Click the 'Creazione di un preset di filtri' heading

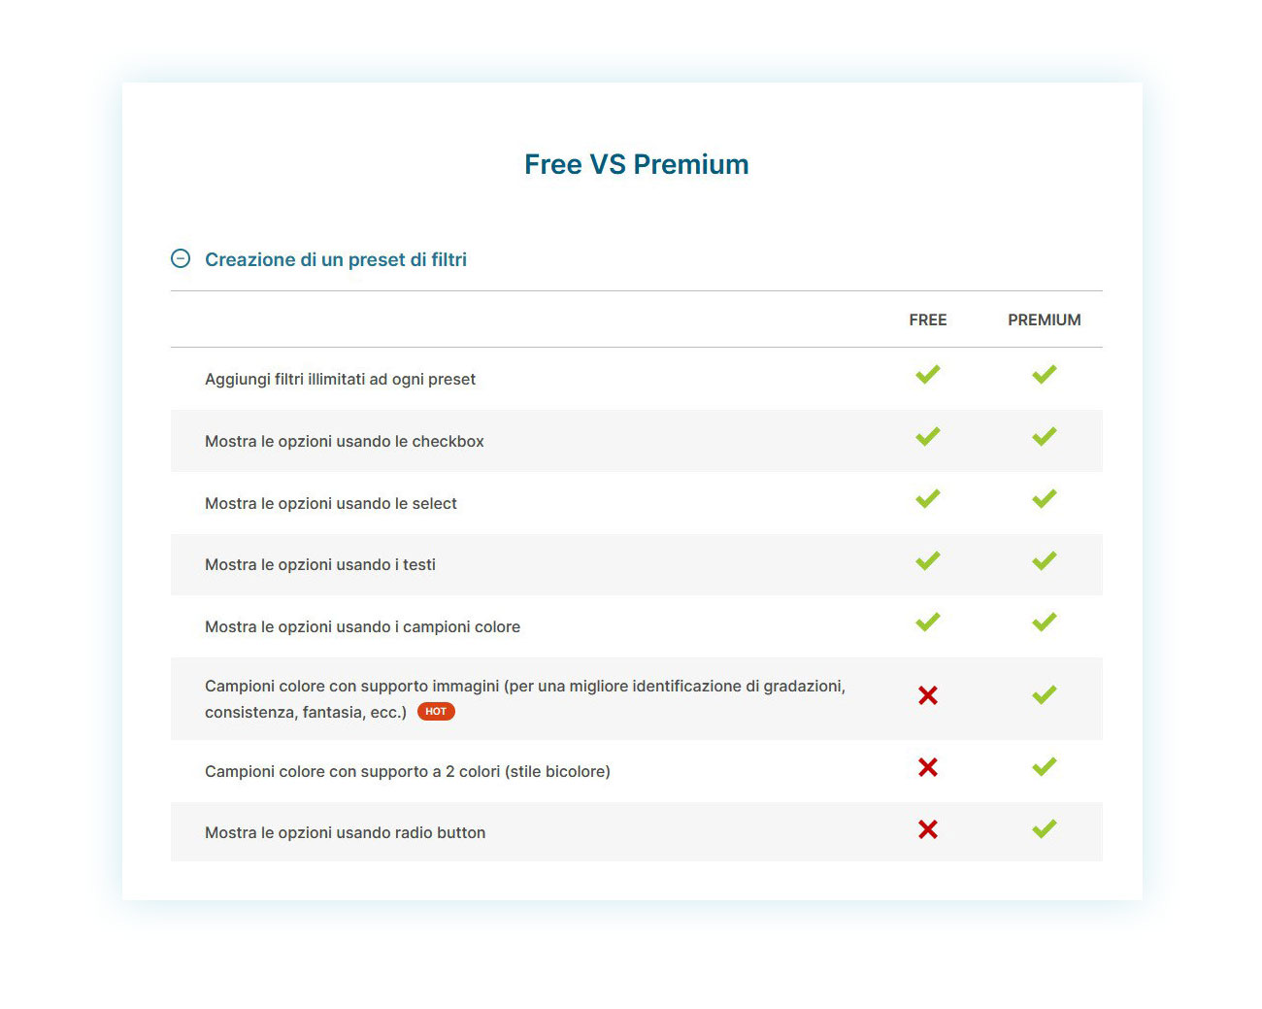click(x=335, y=259)
